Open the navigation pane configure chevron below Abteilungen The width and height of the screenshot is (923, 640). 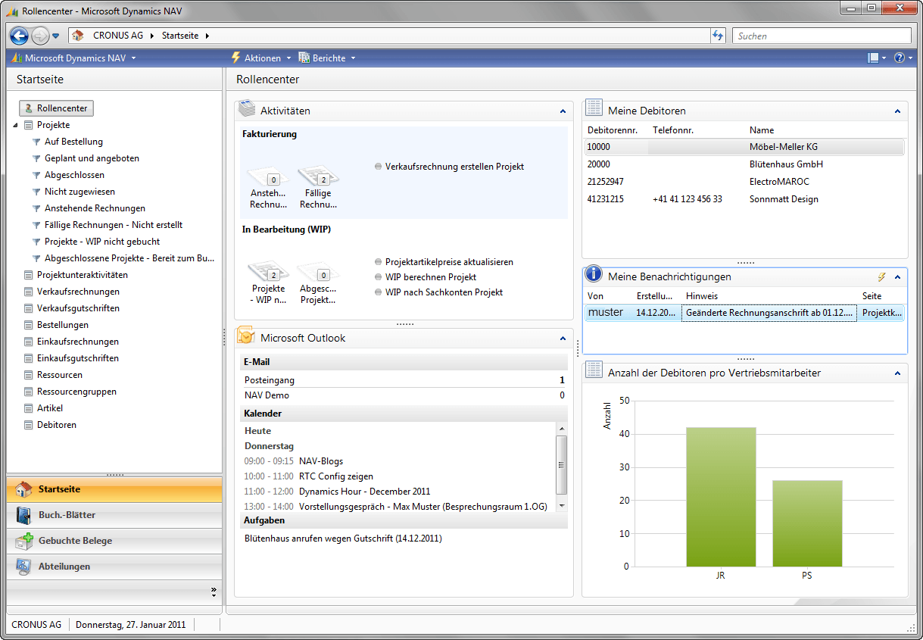coord(214,591)
